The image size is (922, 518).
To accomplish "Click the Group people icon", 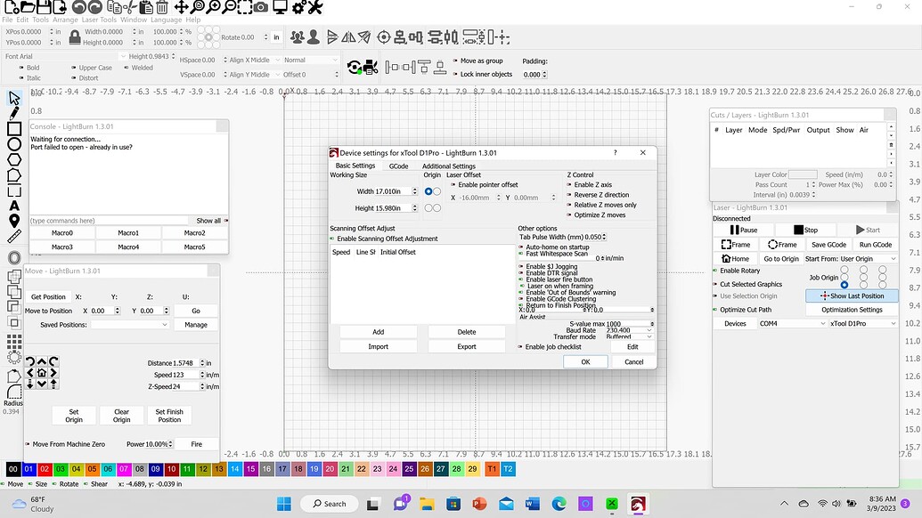I will tap(298, 37).
